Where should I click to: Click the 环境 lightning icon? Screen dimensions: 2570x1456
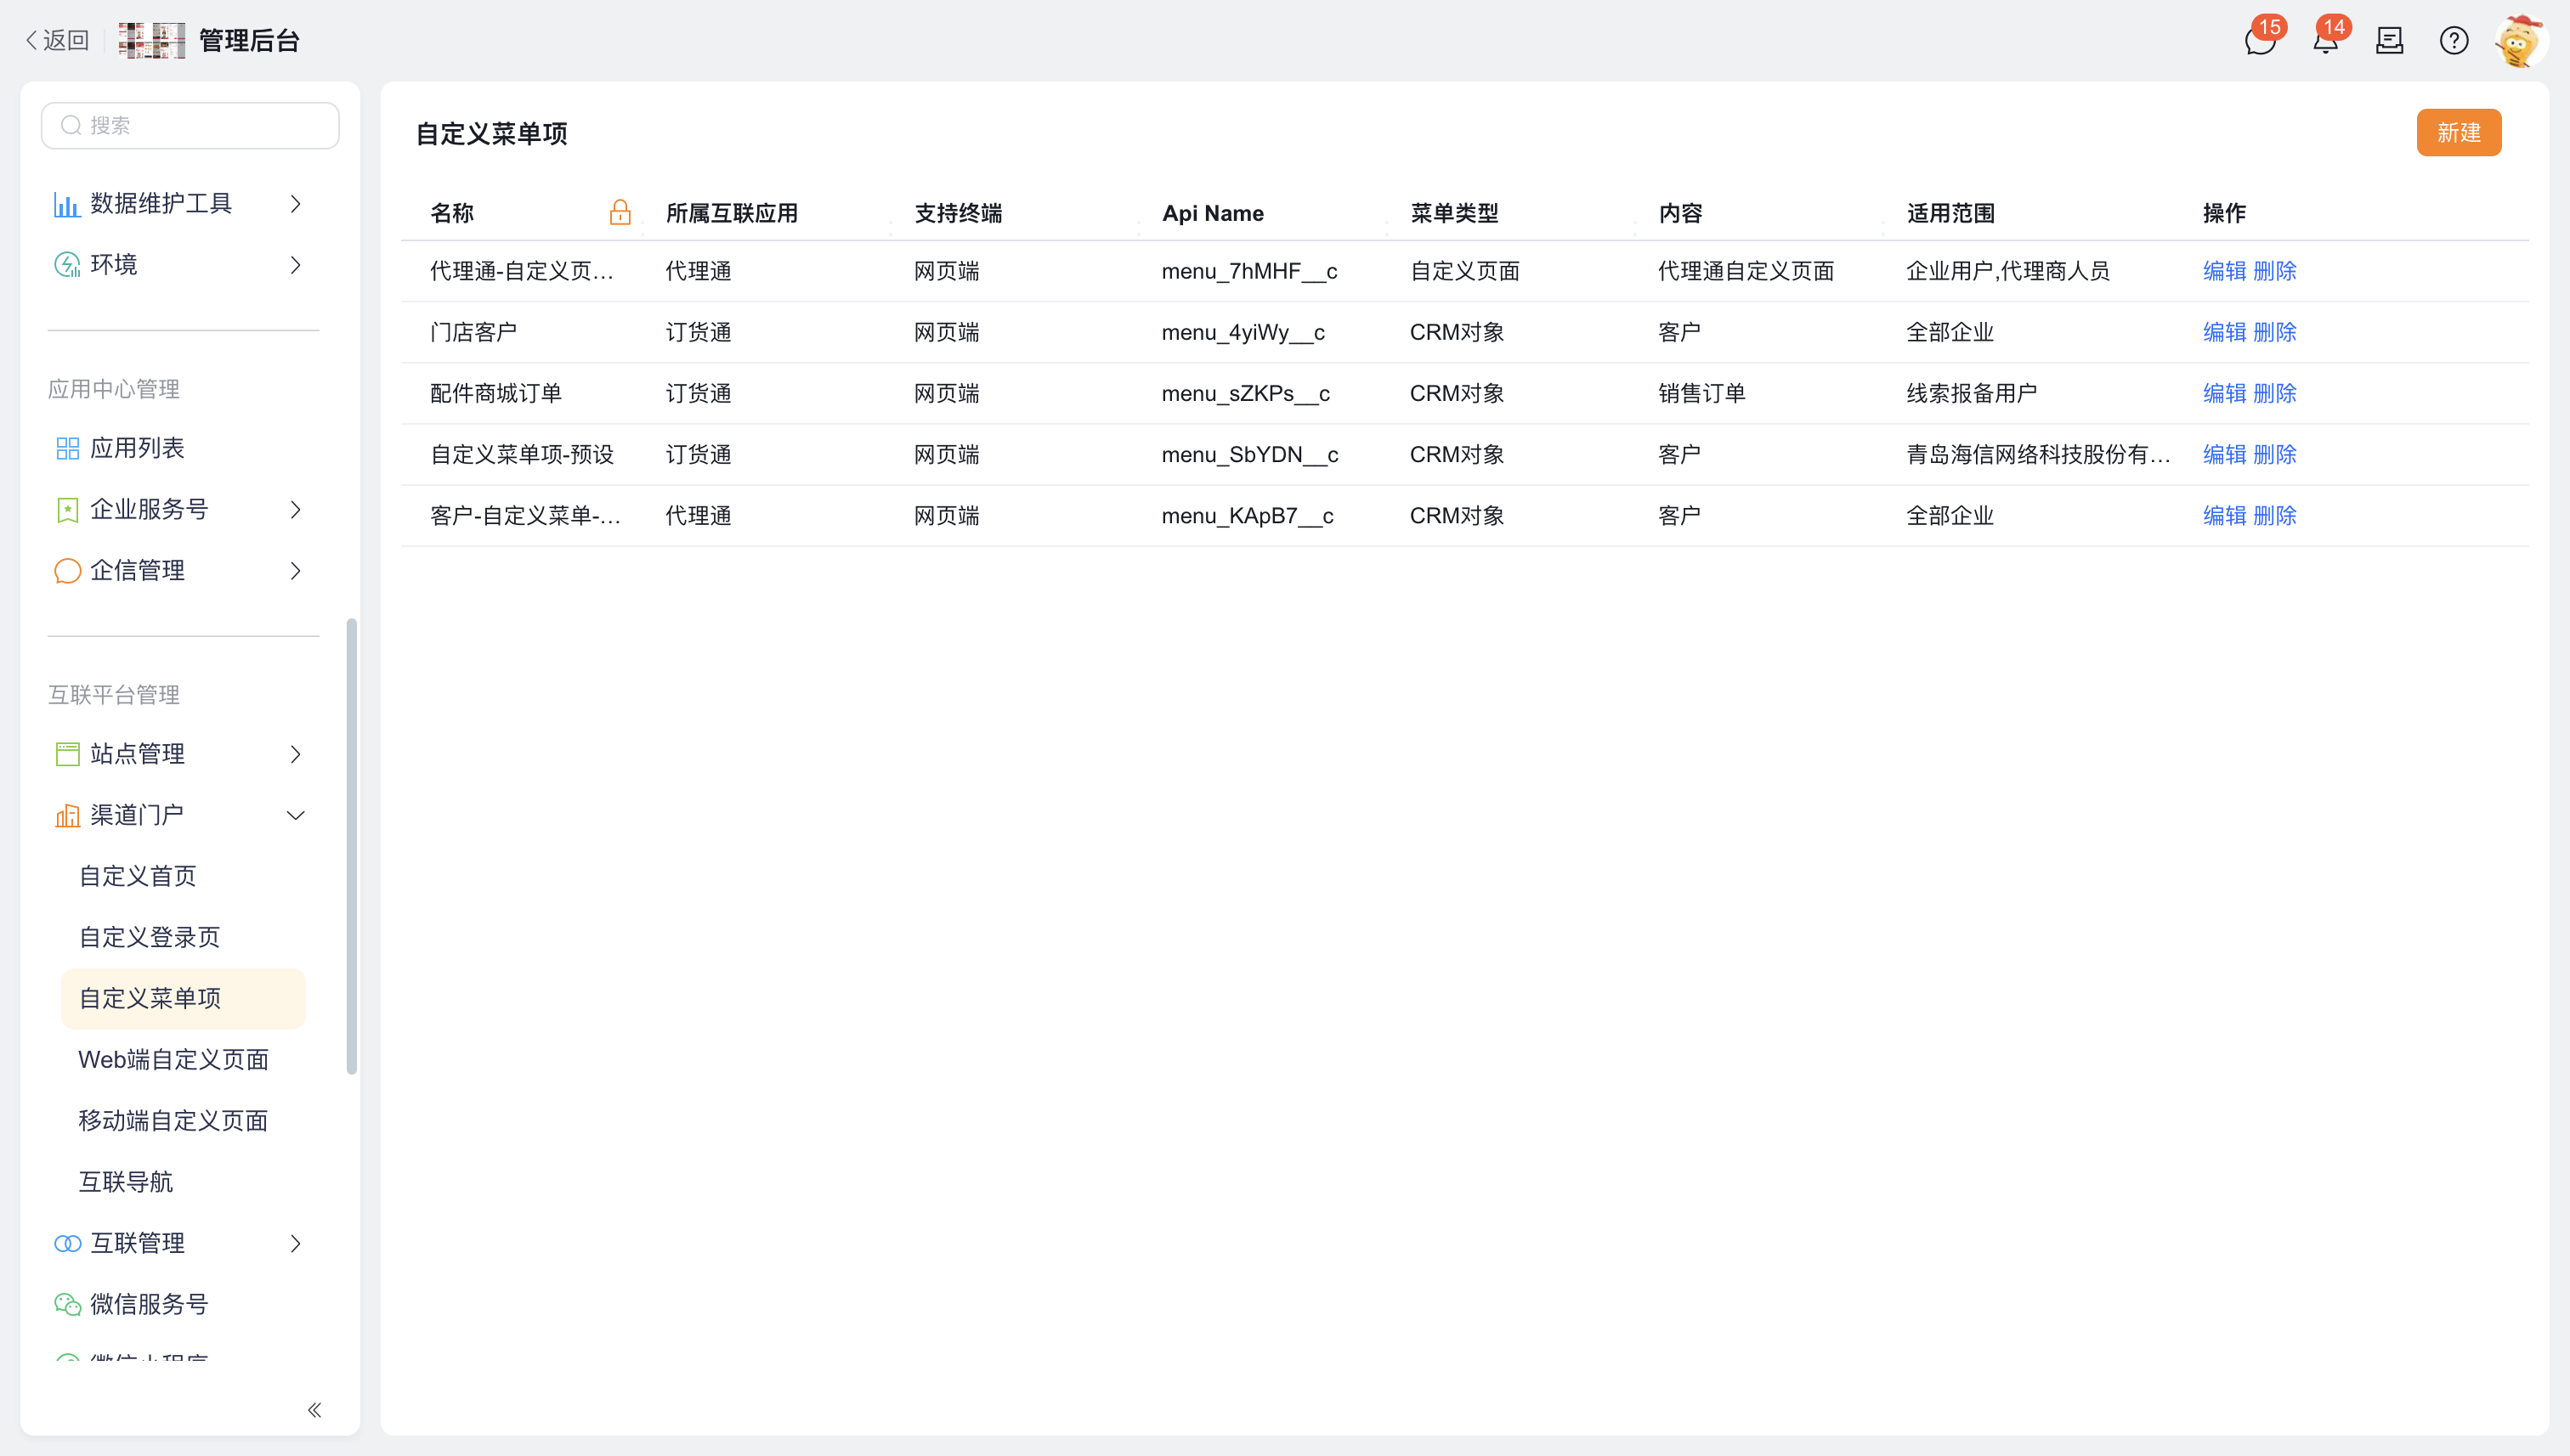(66, 265)
